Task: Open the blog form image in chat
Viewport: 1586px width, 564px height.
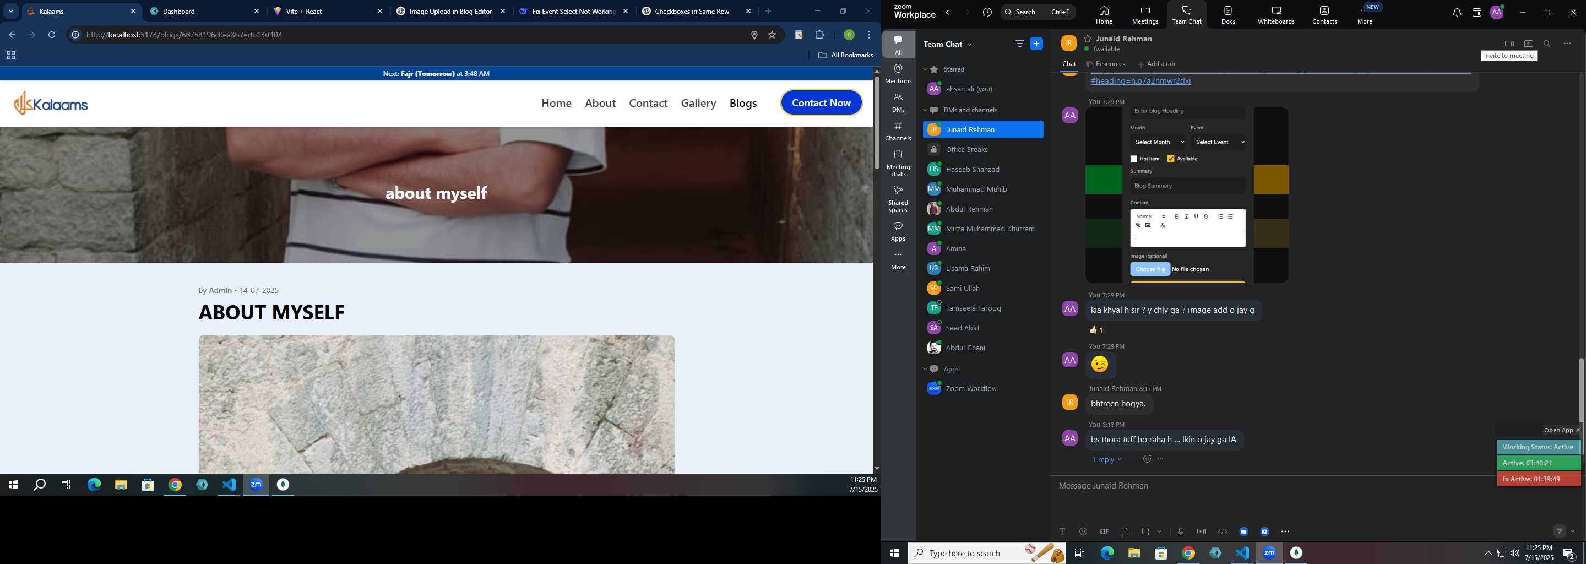Action: [x=1187, y=195]
